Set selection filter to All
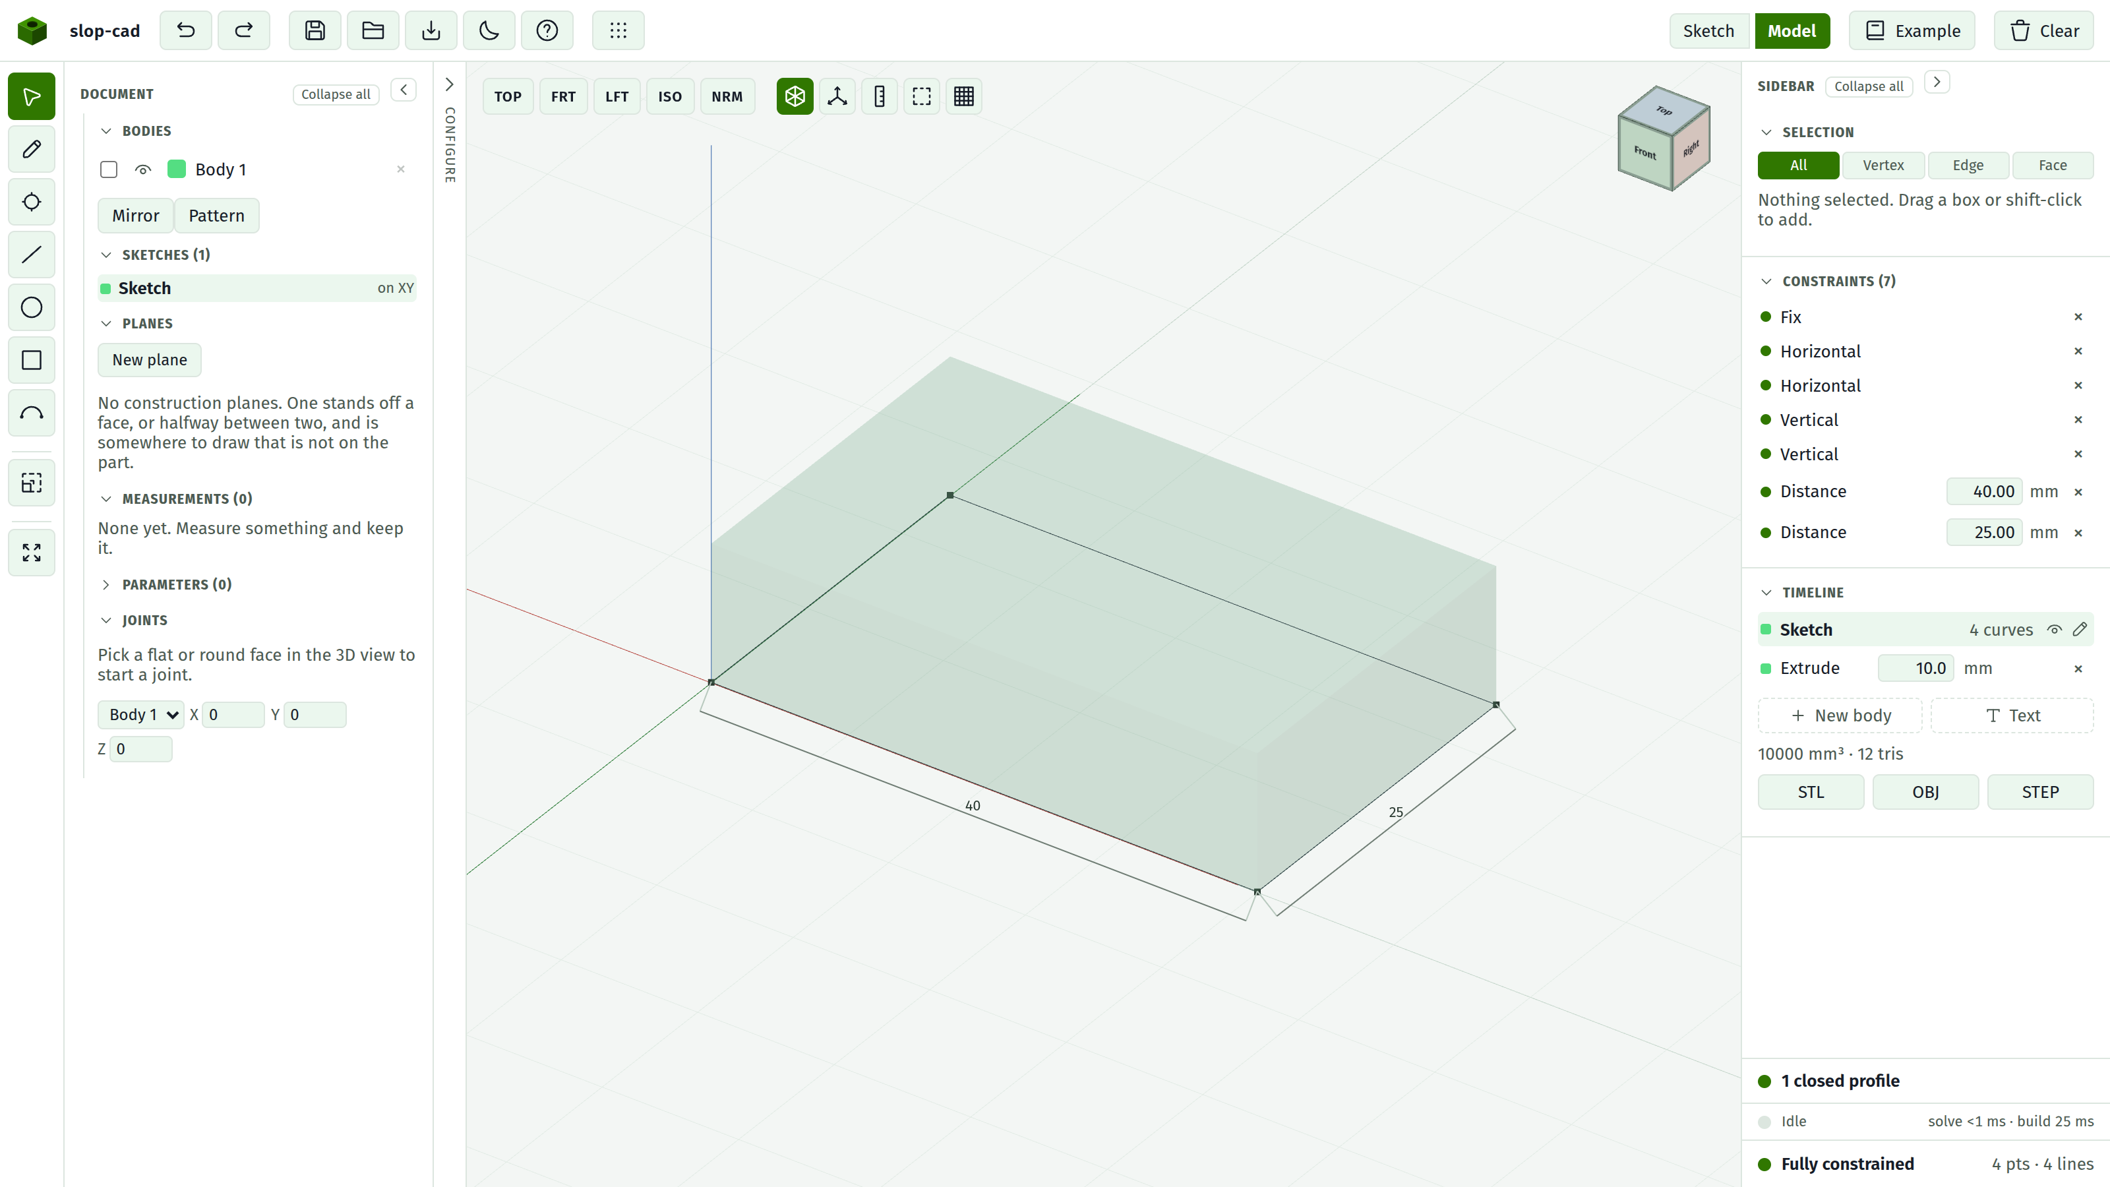This screenshot has height=1187, width=2110. 1798,166
